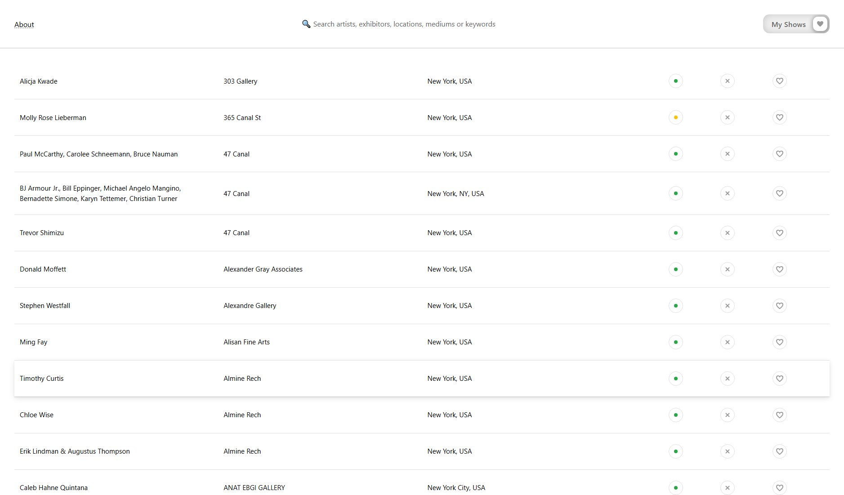Favorite the Alicja Kwade show with heart
Viewport: 844px width, 495px height.
tap(780, 81)
